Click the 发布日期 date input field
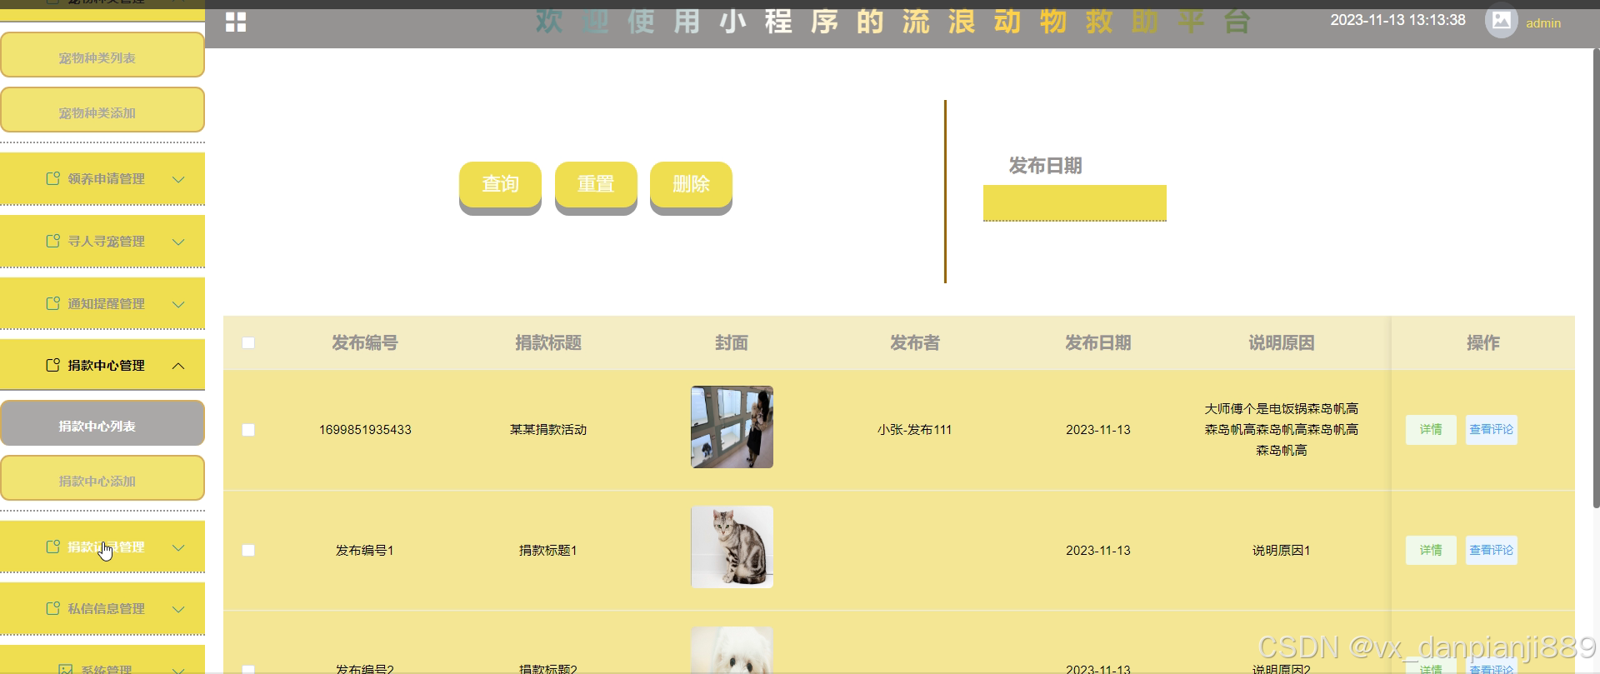1600x674 pixels. point(1074,202)
